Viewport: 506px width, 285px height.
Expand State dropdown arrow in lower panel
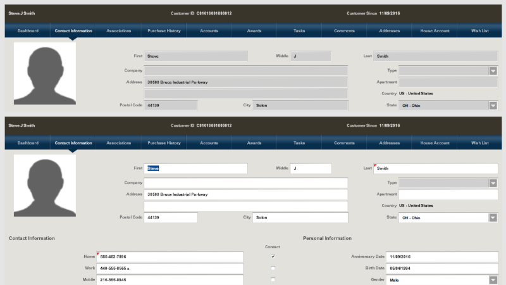pos(493,218)
